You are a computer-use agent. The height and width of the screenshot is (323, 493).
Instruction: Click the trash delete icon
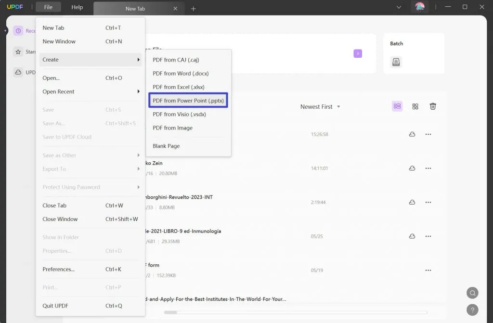(433, 106)
